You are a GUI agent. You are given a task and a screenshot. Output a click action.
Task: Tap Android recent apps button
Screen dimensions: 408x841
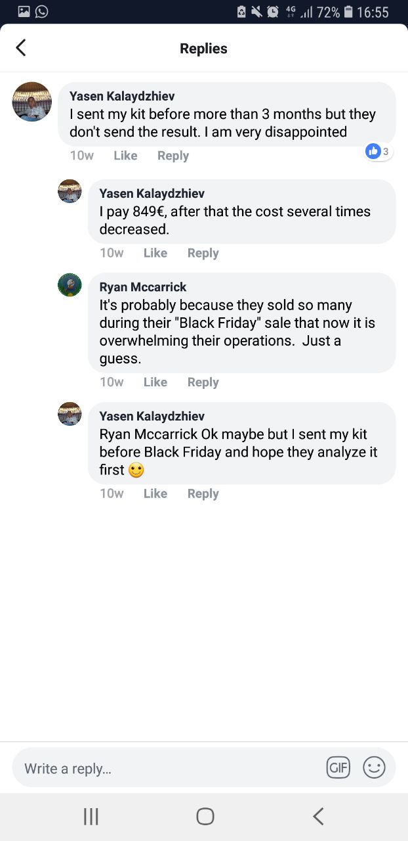point(91,816)
